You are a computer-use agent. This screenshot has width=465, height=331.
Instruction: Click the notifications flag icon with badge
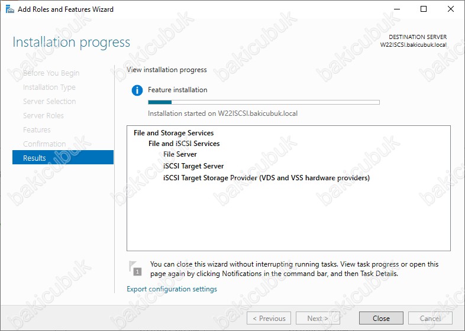pyautogui.click(x=135, y=268)
